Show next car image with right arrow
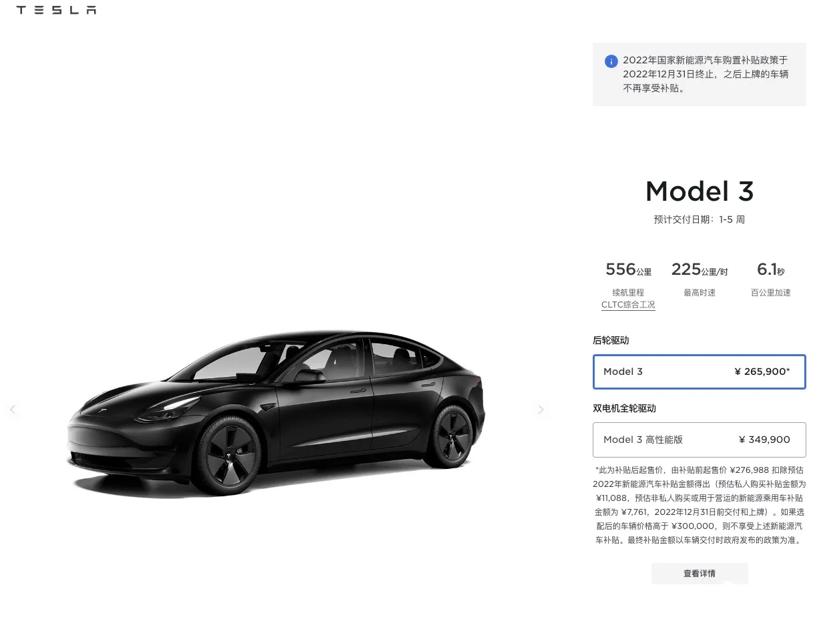This screenshot has height=617, width=823. [x=541, y=410]
